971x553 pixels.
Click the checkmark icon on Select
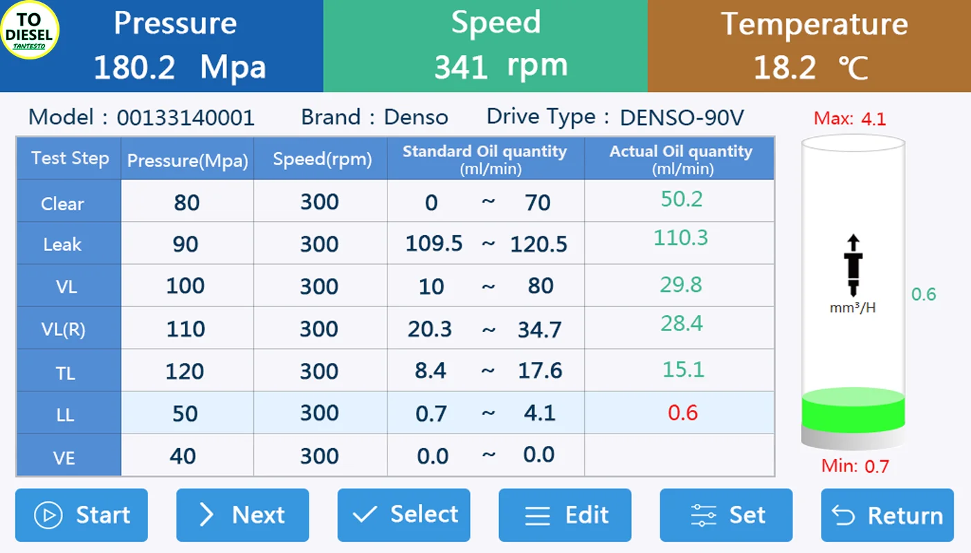tap(364, 515)
